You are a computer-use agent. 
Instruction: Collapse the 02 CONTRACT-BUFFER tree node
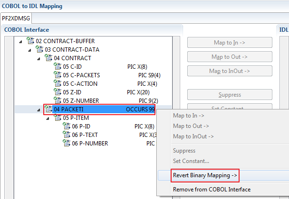pyautogui.click(x=20, y=42)
